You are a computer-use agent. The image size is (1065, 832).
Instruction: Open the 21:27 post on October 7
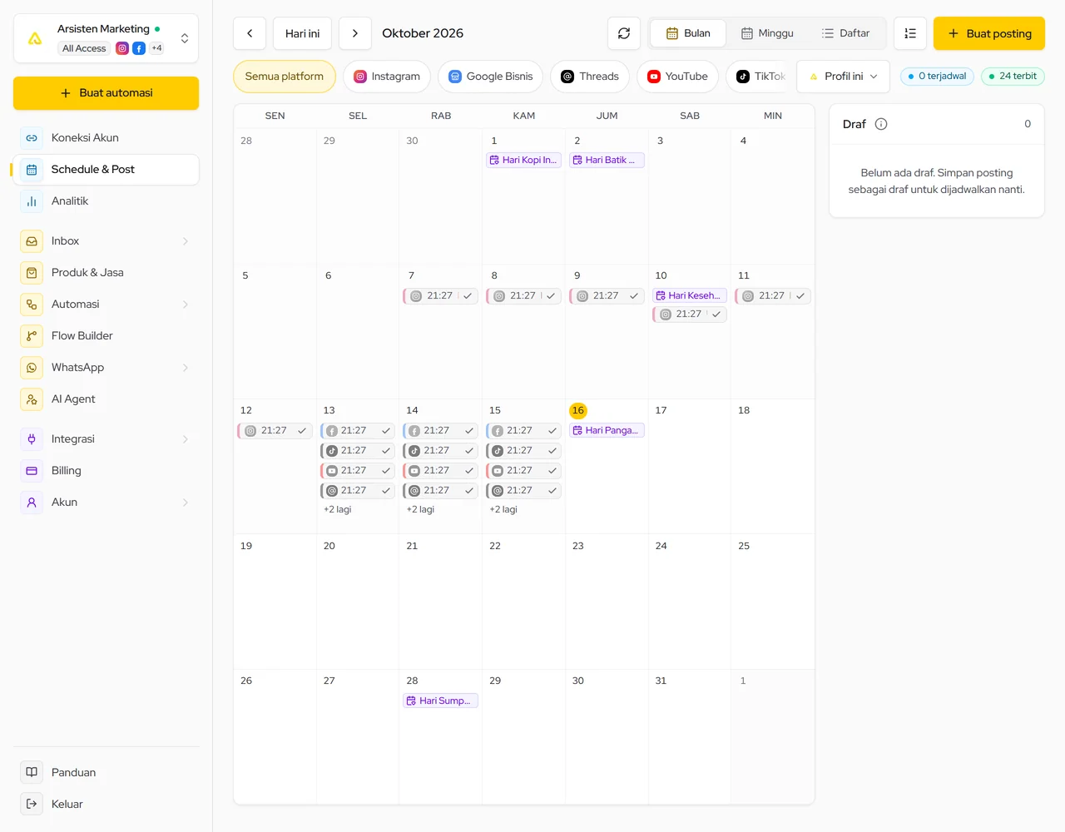pyautogui.click(x=440, y=296)
